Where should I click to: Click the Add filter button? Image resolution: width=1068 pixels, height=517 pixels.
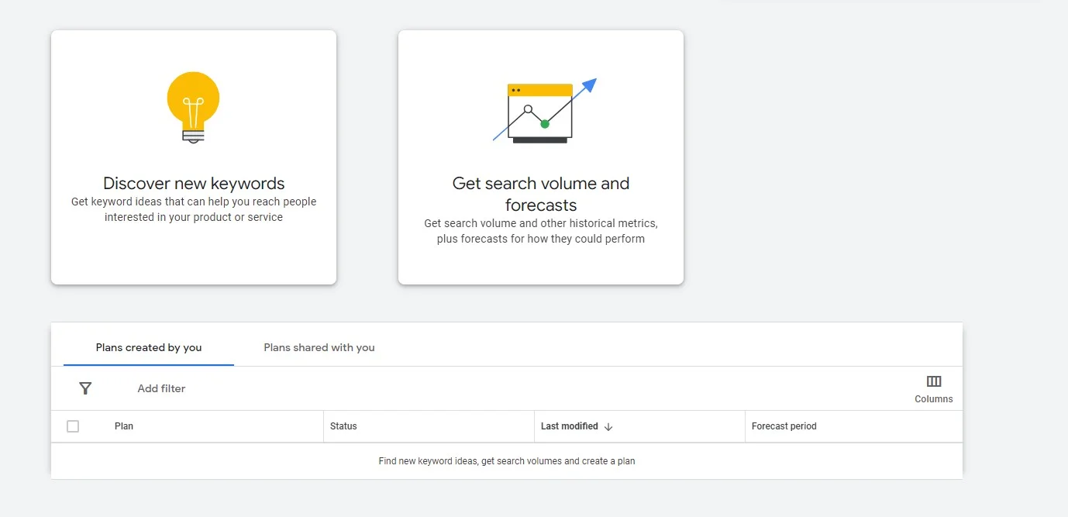pyautogui.click(x=161, y=388)
